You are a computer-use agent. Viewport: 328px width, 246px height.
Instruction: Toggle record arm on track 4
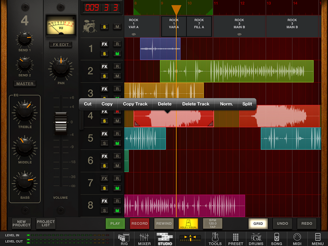117,111
